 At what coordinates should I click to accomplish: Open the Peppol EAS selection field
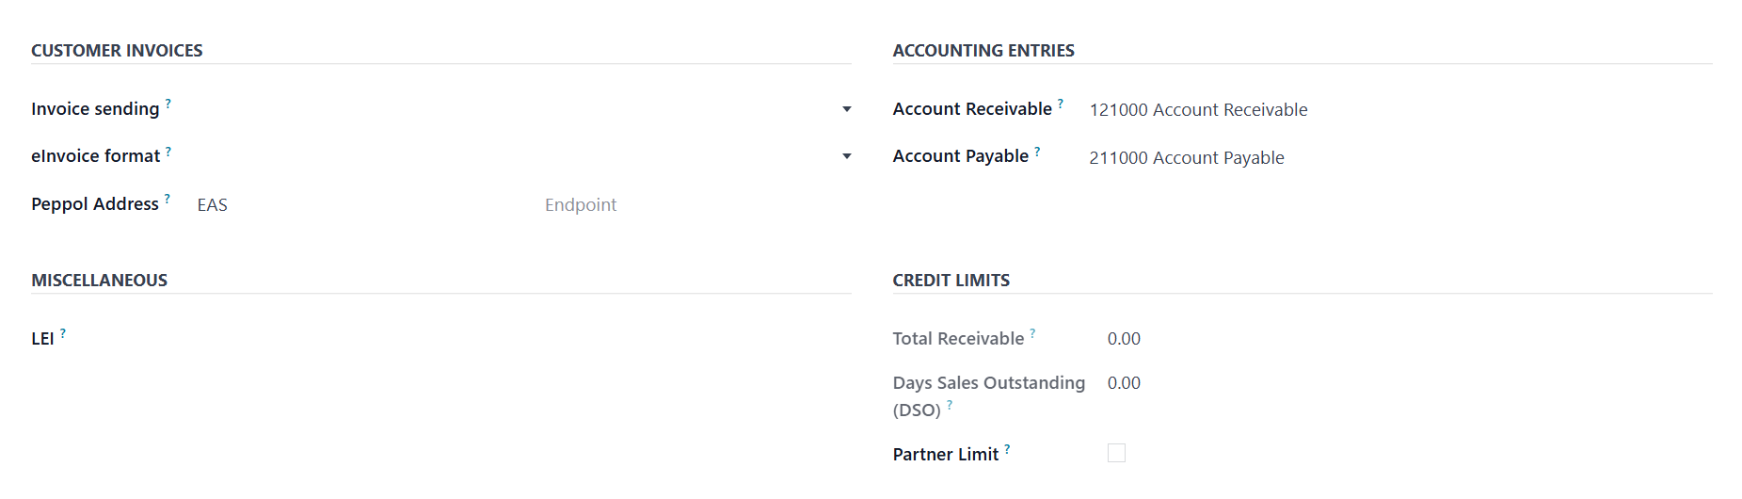[x=358, y=205]
